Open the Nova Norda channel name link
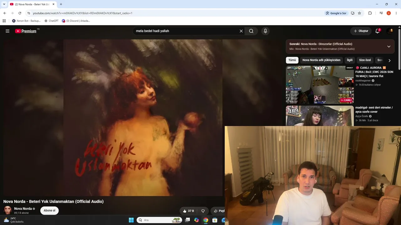The image size is (401, 225). 23,209
